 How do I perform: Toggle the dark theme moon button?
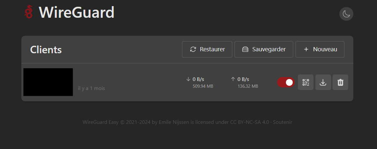point(346,14)
